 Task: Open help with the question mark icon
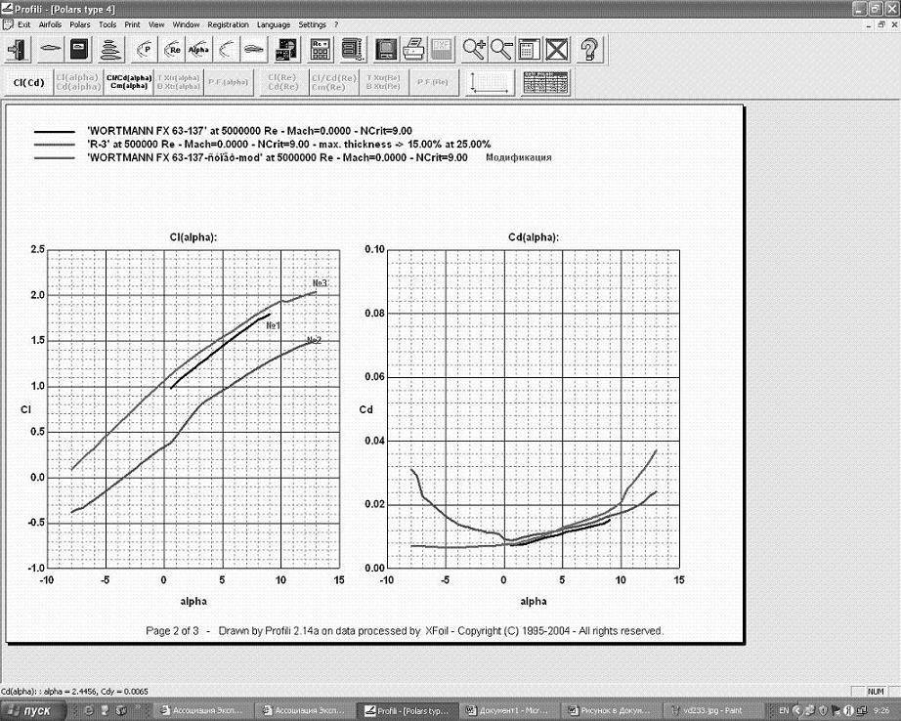(589, 47)
